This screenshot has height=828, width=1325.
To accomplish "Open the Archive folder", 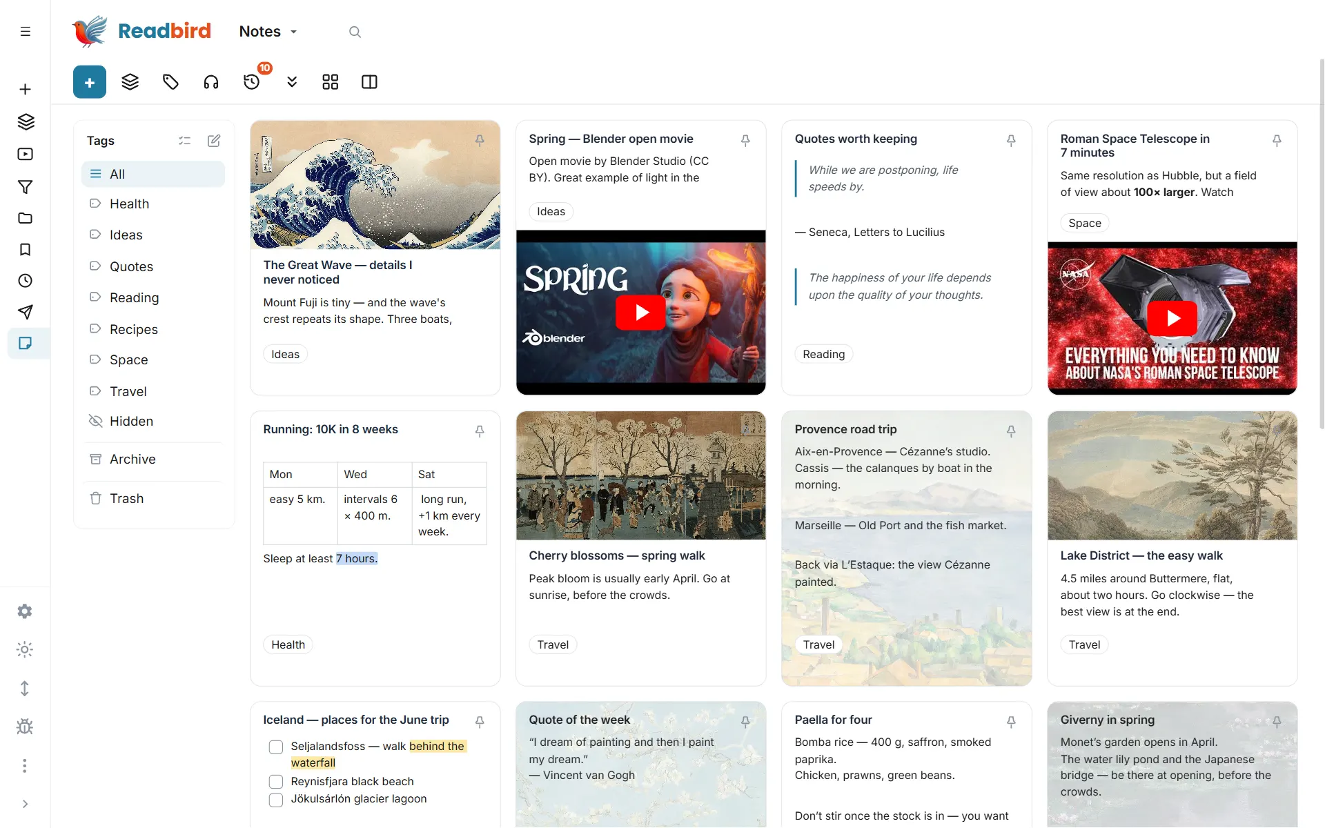I will click(153, 460).
